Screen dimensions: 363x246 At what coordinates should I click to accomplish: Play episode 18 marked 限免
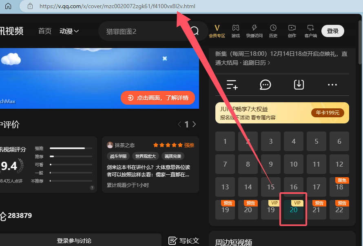(339, 187)
